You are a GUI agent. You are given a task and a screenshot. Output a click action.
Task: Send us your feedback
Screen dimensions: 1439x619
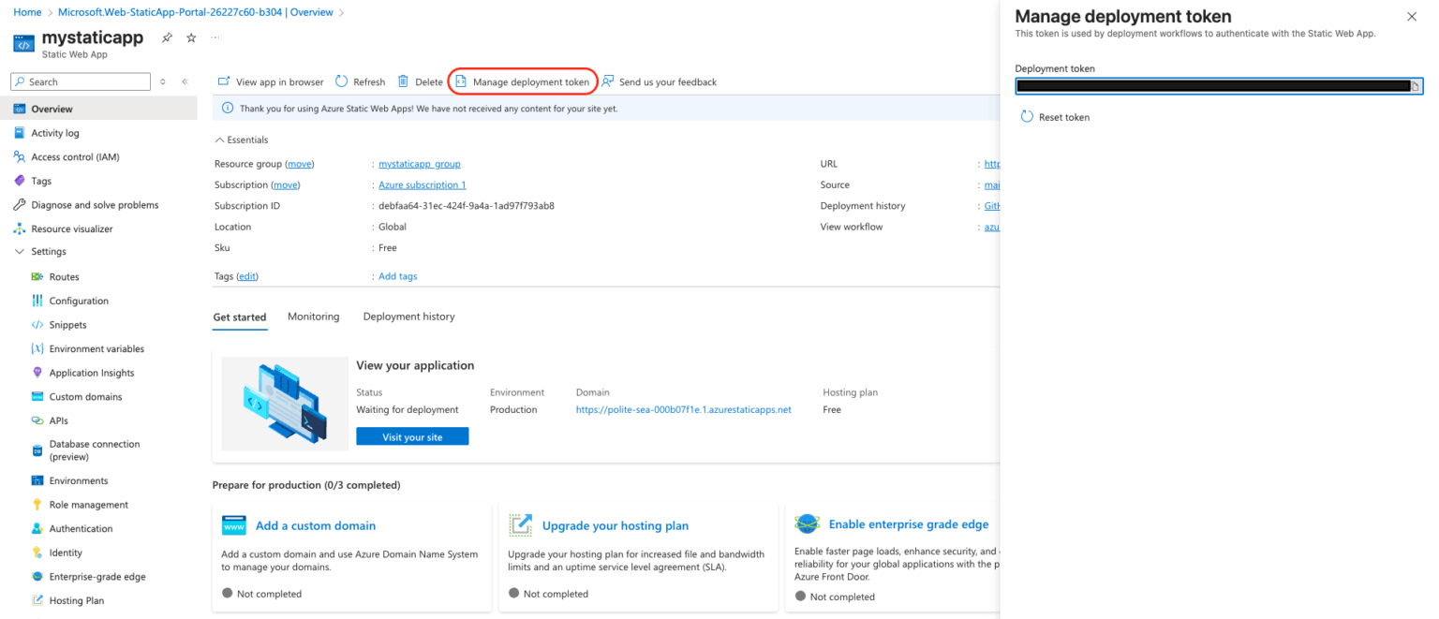point(660,81)
